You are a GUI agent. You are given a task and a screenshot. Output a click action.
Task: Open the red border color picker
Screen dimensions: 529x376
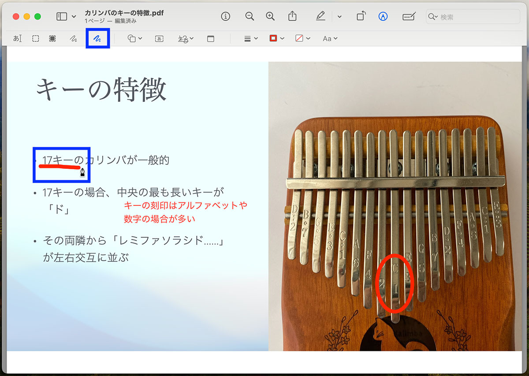(x=276, y=38)
